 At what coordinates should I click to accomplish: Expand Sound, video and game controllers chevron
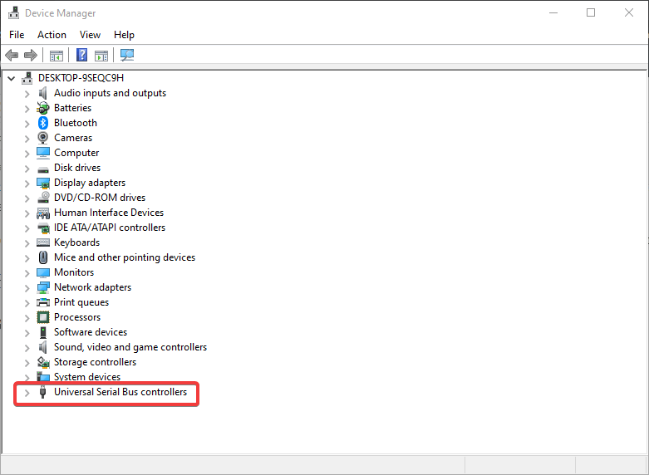27,348
